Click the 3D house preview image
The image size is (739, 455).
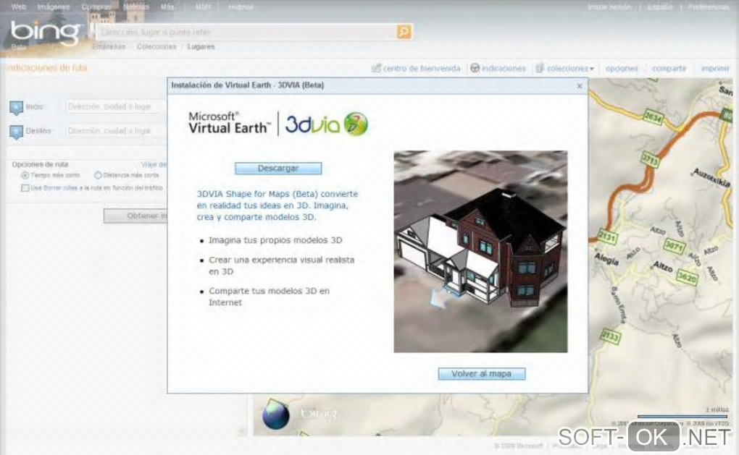click(481, 251)
